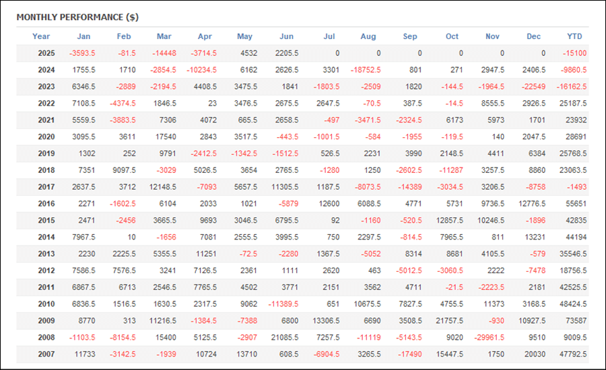Select the 2010 year row label
The height and width of the screenshot is (370, 606).
pos(46,304)
